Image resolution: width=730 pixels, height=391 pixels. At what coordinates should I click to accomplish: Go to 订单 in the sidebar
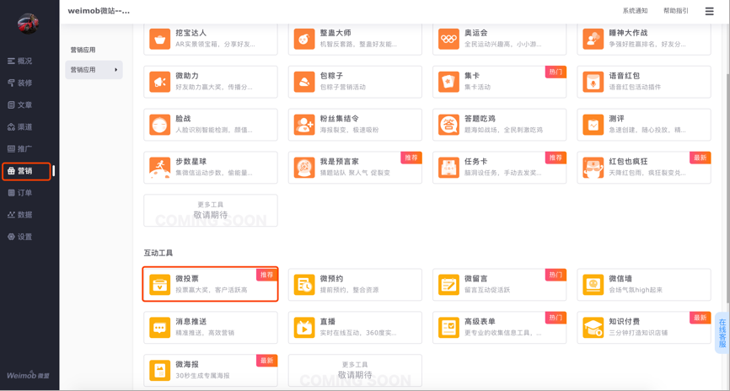(x=26, y=193)
